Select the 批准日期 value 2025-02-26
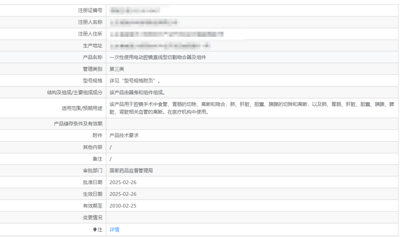This screenshot has width=400, height=238. click(x=123, y=182)
